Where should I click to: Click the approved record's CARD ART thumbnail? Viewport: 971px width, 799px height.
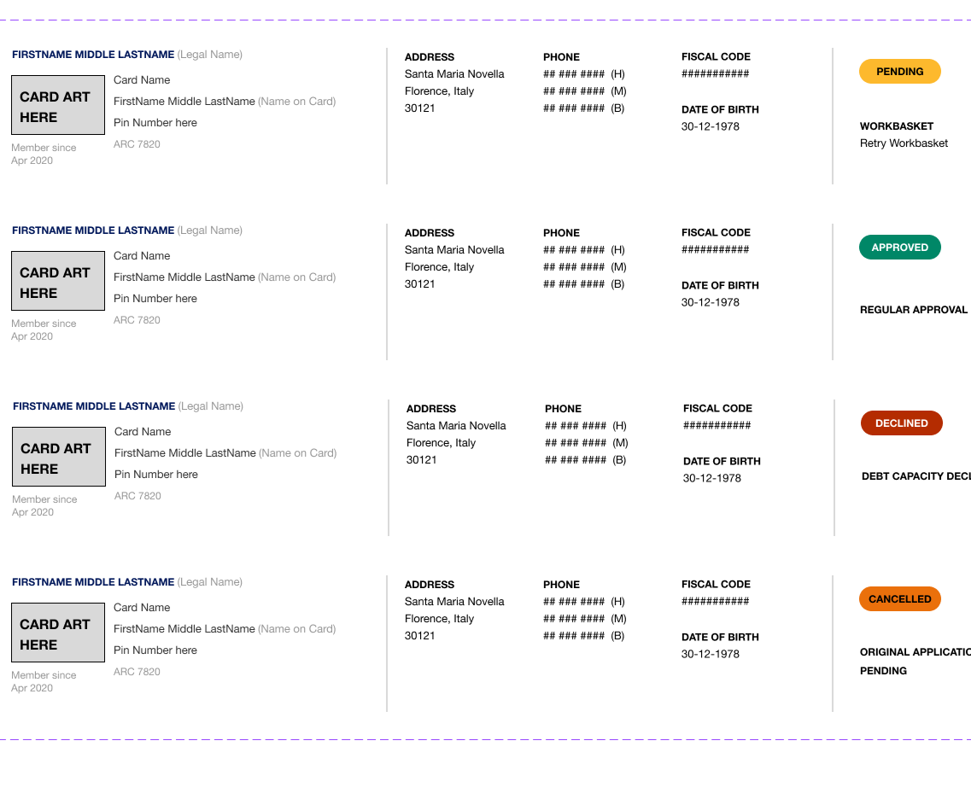[57, 280]
